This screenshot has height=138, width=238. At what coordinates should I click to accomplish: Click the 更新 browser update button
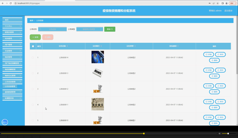pos(233,3)
